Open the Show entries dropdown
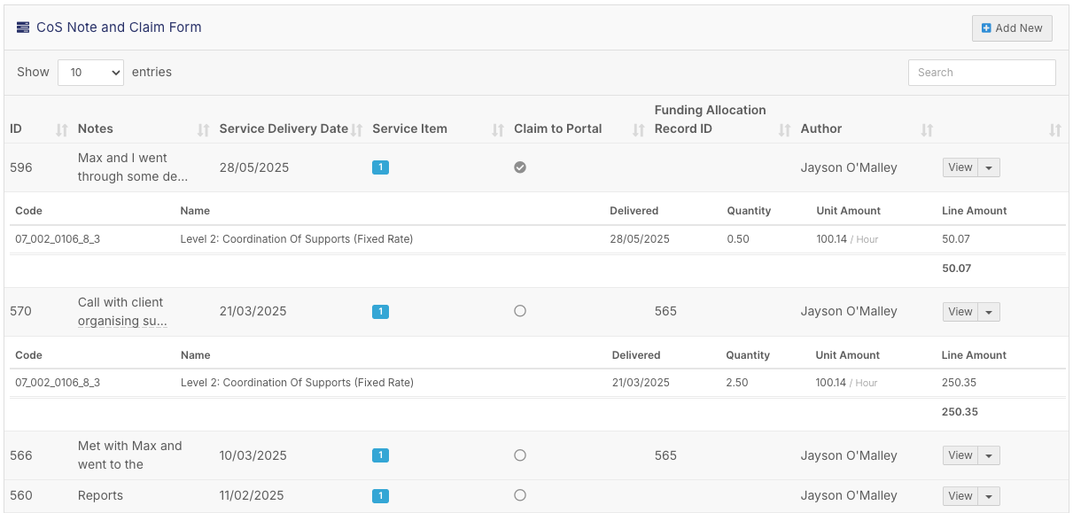Viewport: 1073px width, 513px height. click(x=90, y=73)
